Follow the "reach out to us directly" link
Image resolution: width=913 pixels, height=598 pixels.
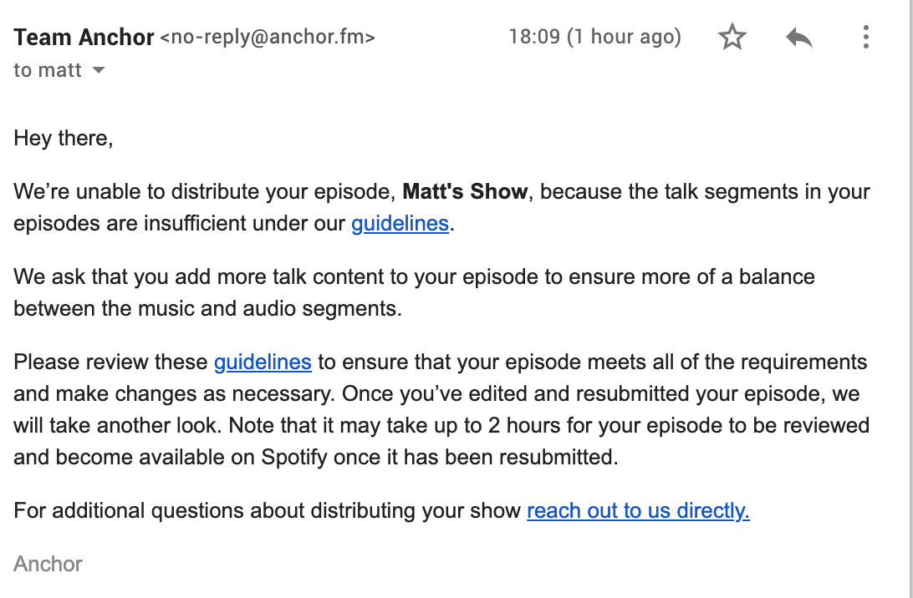point(638,511)
